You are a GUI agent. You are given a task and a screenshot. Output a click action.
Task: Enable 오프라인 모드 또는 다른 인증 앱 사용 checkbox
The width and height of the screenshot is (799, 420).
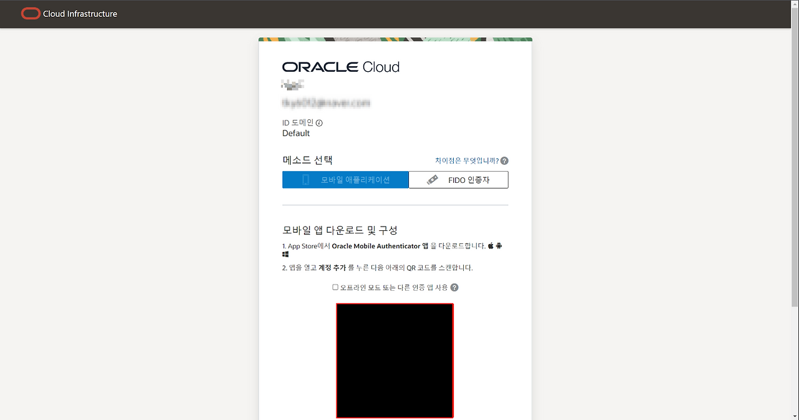click(x=335, y=288)
